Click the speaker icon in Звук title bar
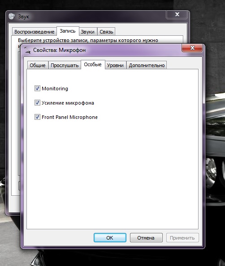Viewport: 225px width, 266px height. (12, 16)
